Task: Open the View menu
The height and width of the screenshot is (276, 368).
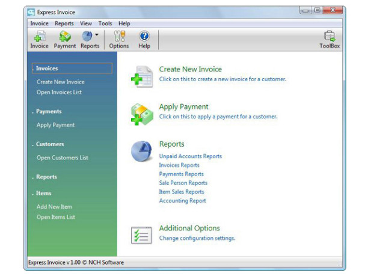Action: [x=86, y=23]
